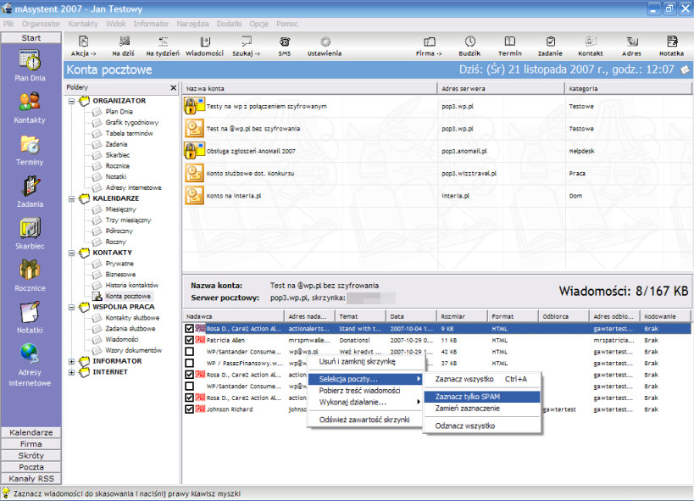Image resolution: width=694 pixels, height=501 pixels.
Task: Check the WP / PasazFinansowy message checkbox
Action: click(x=190, y=363)
